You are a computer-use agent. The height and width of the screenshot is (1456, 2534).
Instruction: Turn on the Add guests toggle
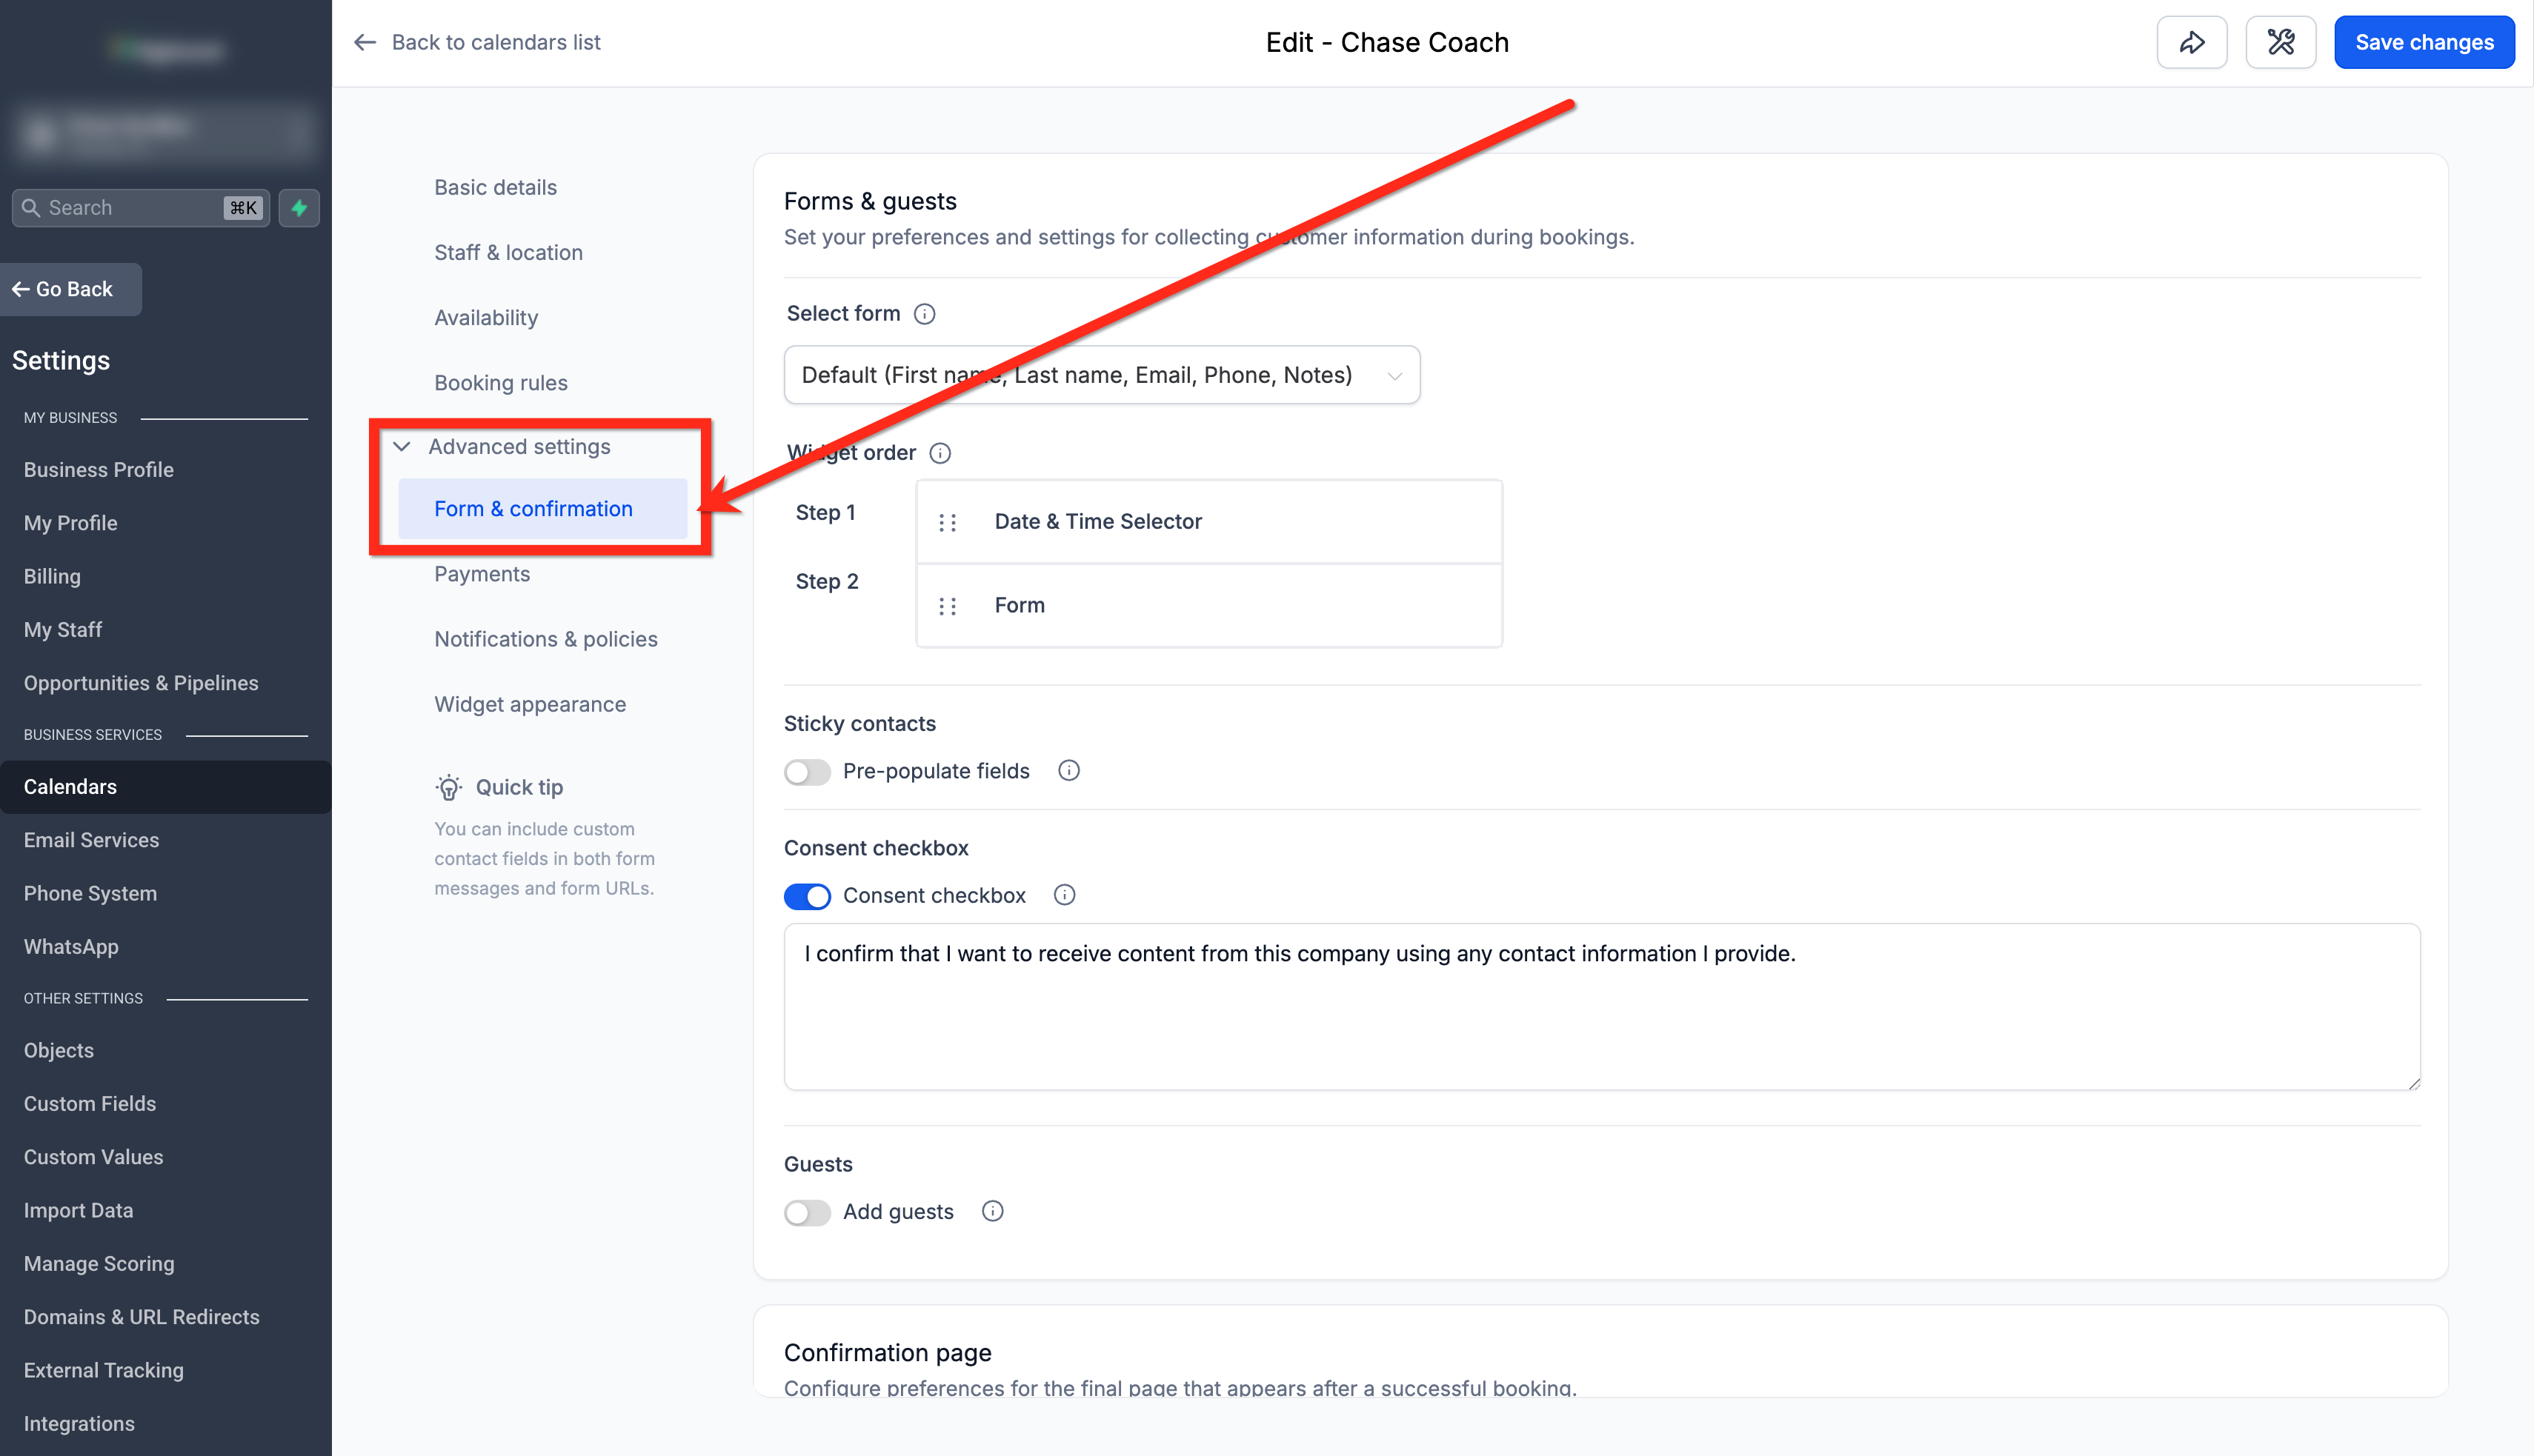[808, 1212]
